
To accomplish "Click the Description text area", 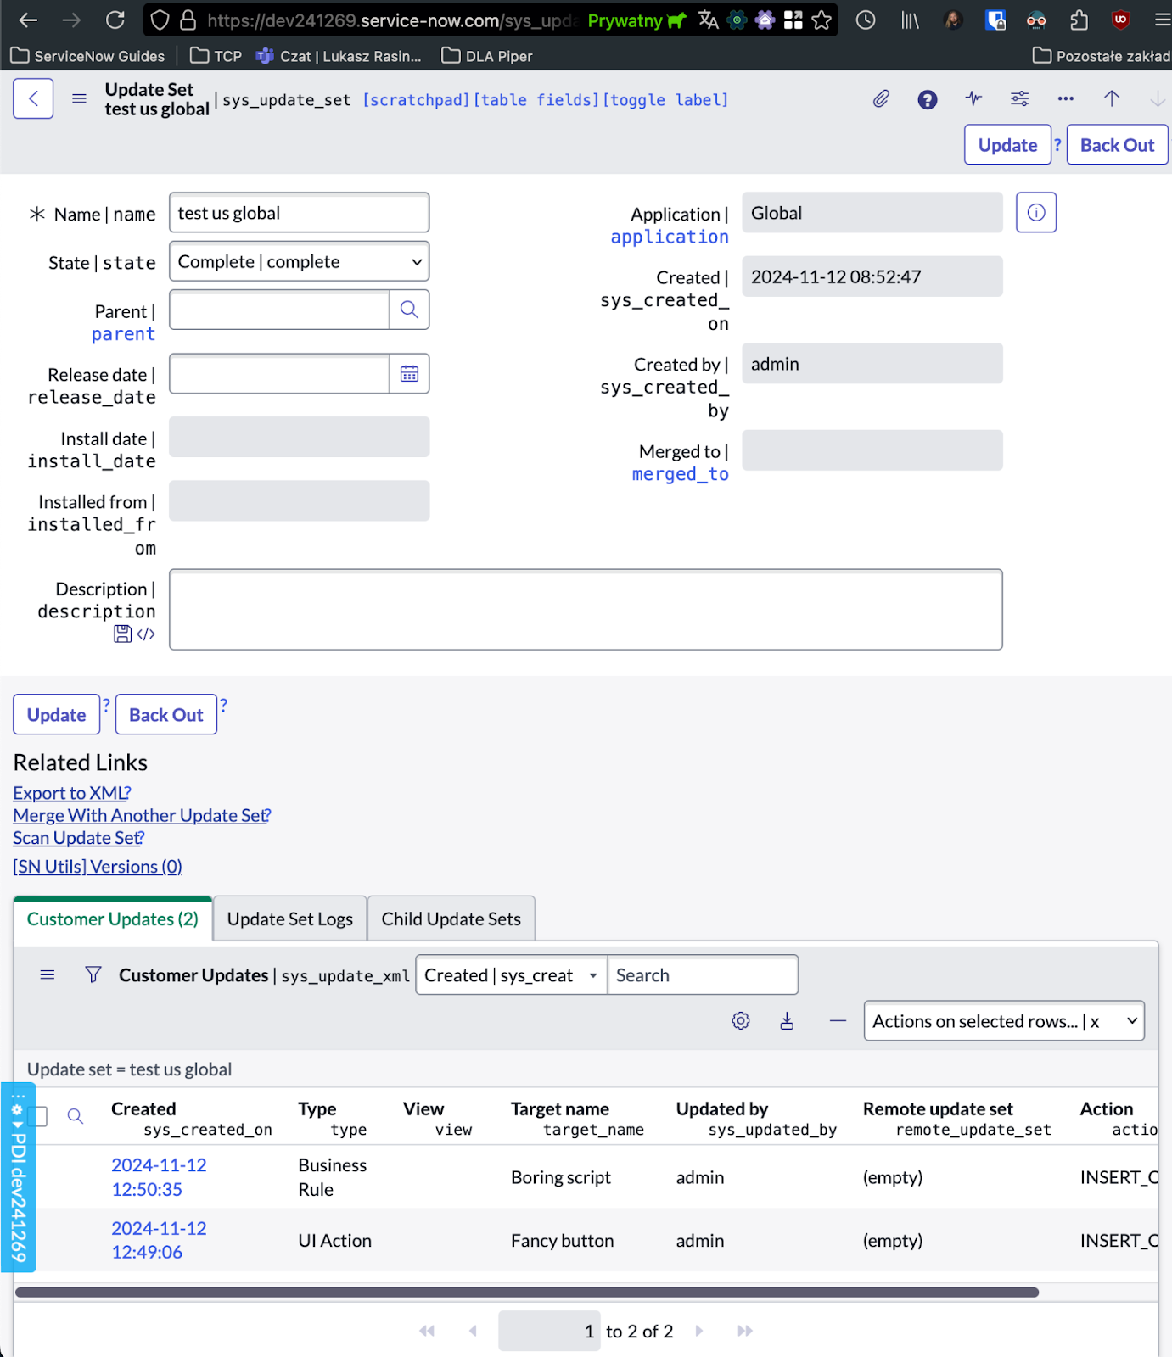I will [586, 610].
